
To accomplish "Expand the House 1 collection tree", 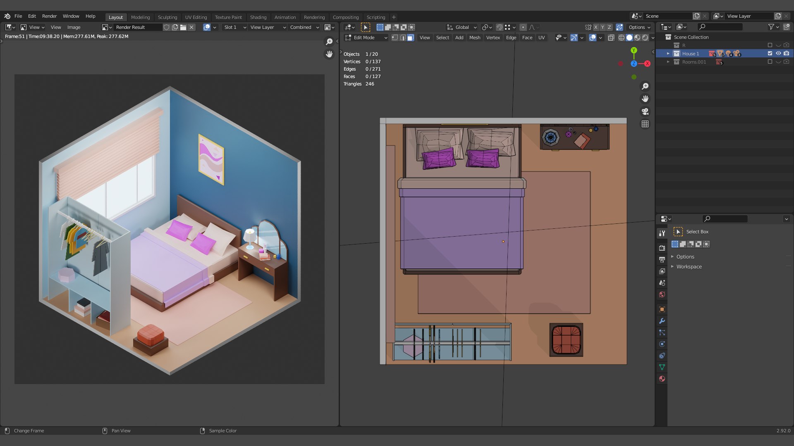I will 668,54.
